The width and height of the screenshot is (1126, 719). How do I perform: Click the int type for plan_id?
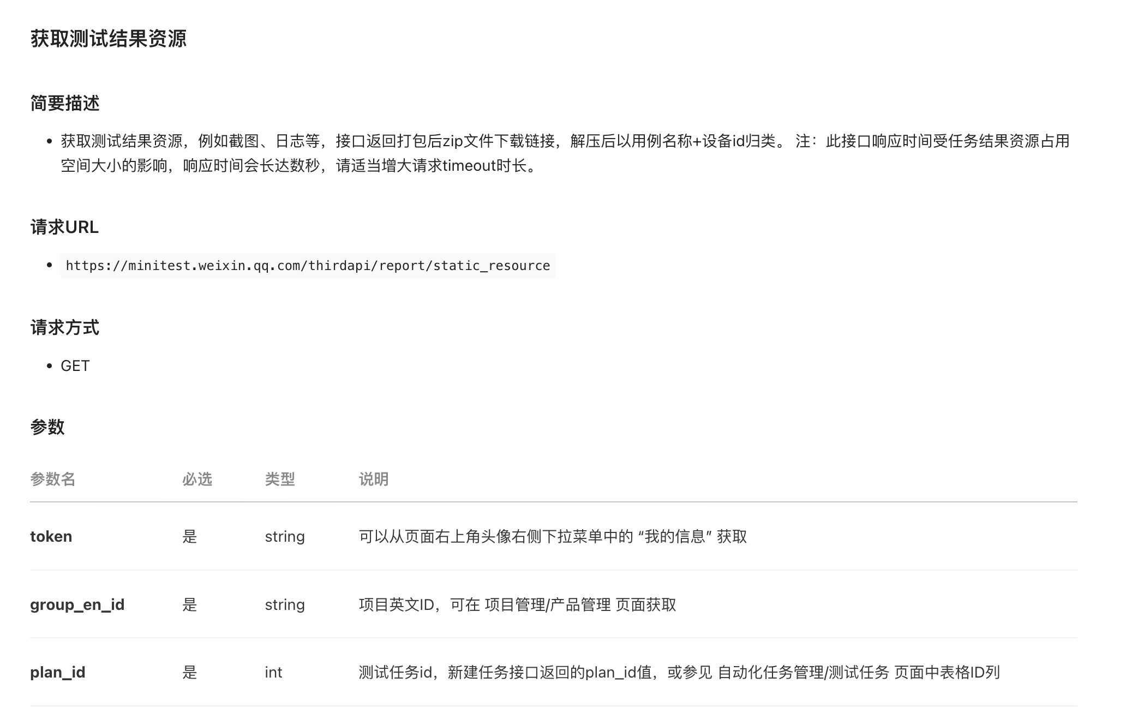point(273,672)
